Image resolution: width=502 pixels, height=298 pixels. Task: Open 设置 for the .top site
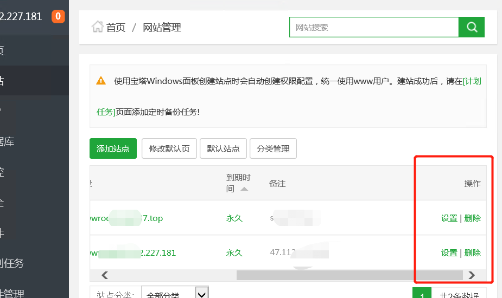click(449, 218)
